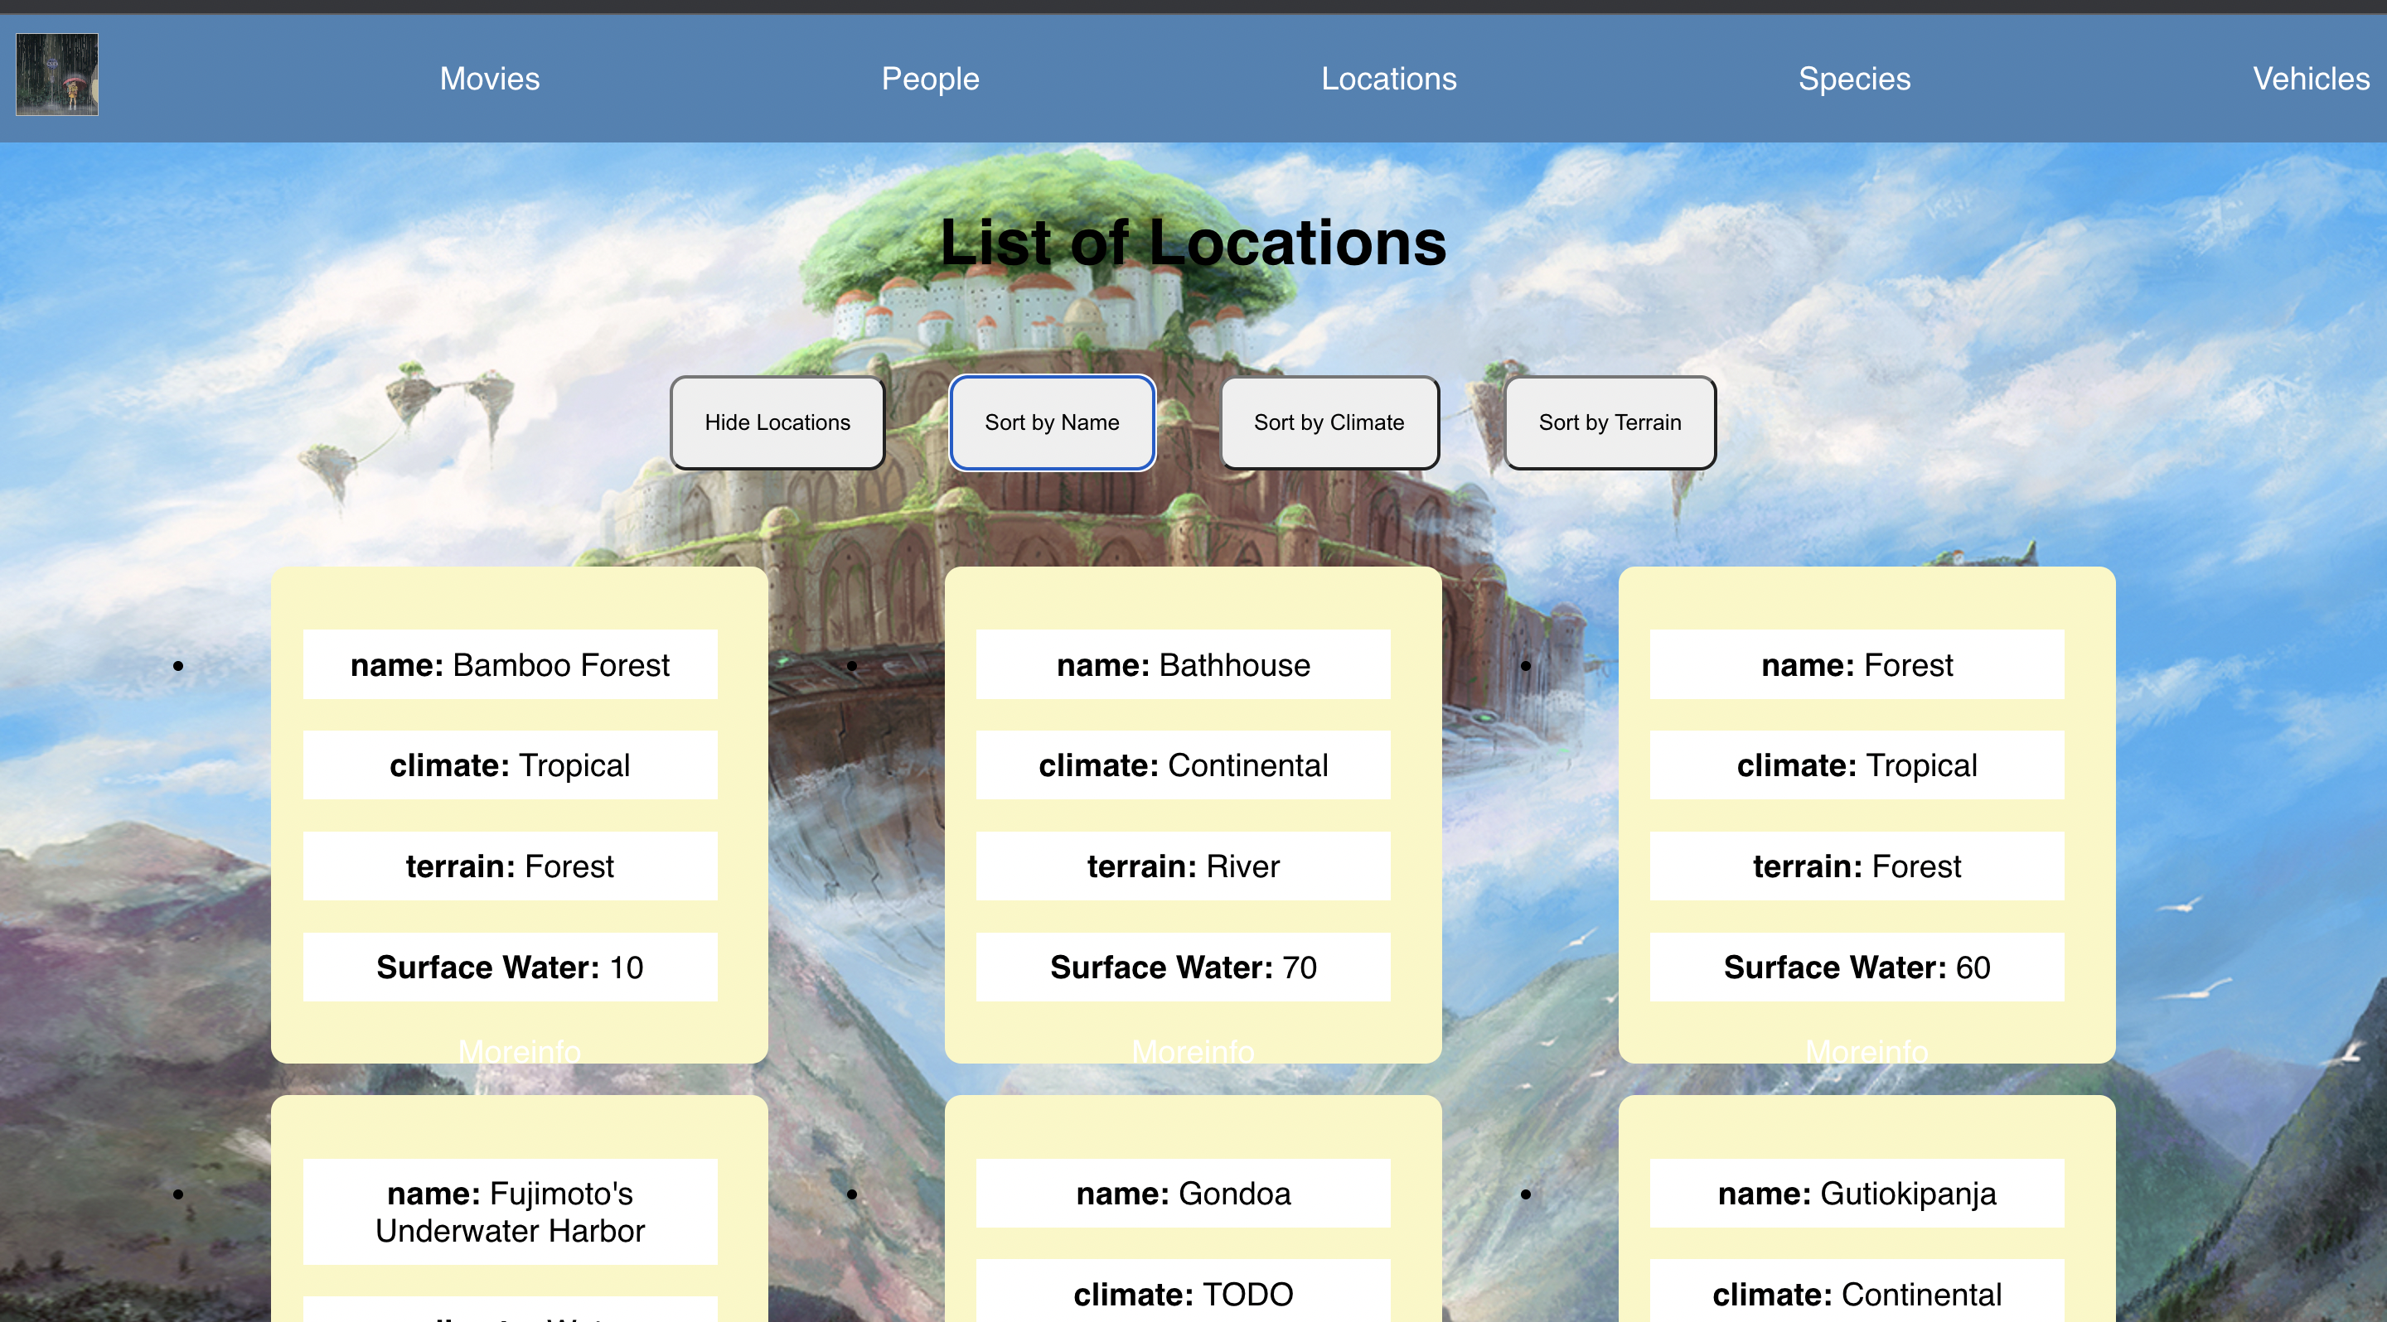The image size is (2387, 1322).
Task: Click 'terrain: River' text
Action: tap(1184, 866)
